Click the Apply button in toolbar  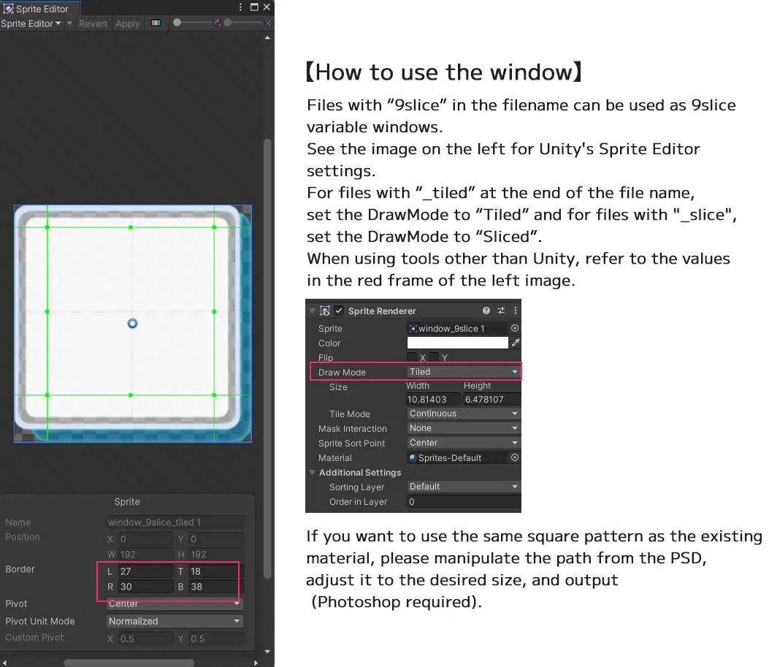(x=127, y=23)
